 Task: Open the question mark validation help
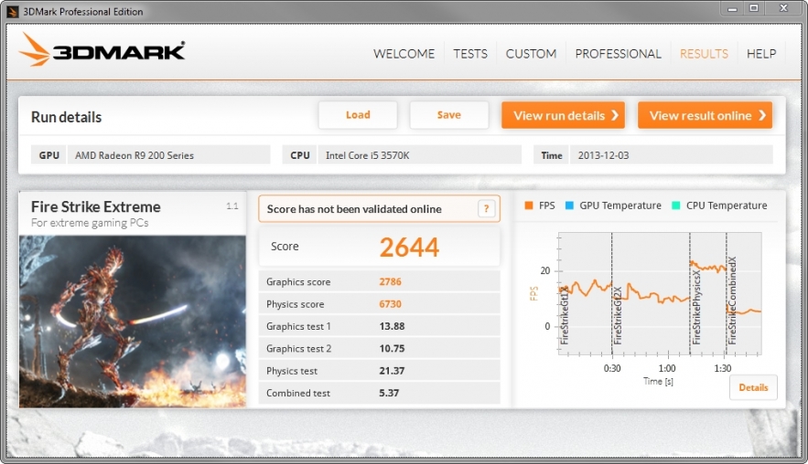point(486,209)
